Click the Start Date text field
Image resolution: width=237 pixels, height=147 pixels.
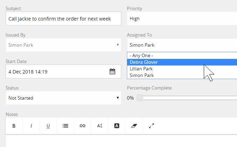pos(57,71)
